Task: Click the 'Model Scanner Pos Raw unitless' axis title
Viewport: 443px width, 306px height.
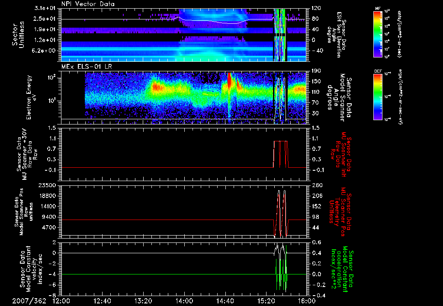Action: tap(23, 212)
